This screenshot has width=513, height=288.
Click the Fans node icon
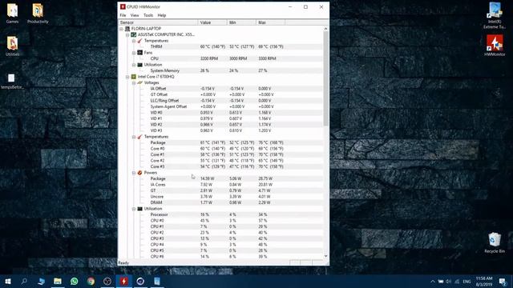coord(139,53)
